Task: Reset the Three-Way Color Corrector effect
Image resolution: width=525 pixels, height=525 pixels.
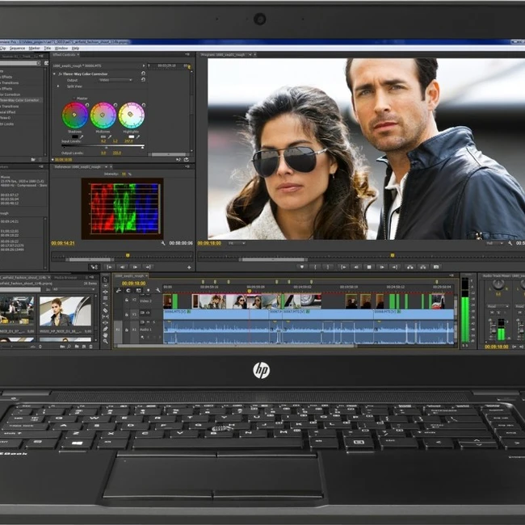Action: click(x=143, y=73)
